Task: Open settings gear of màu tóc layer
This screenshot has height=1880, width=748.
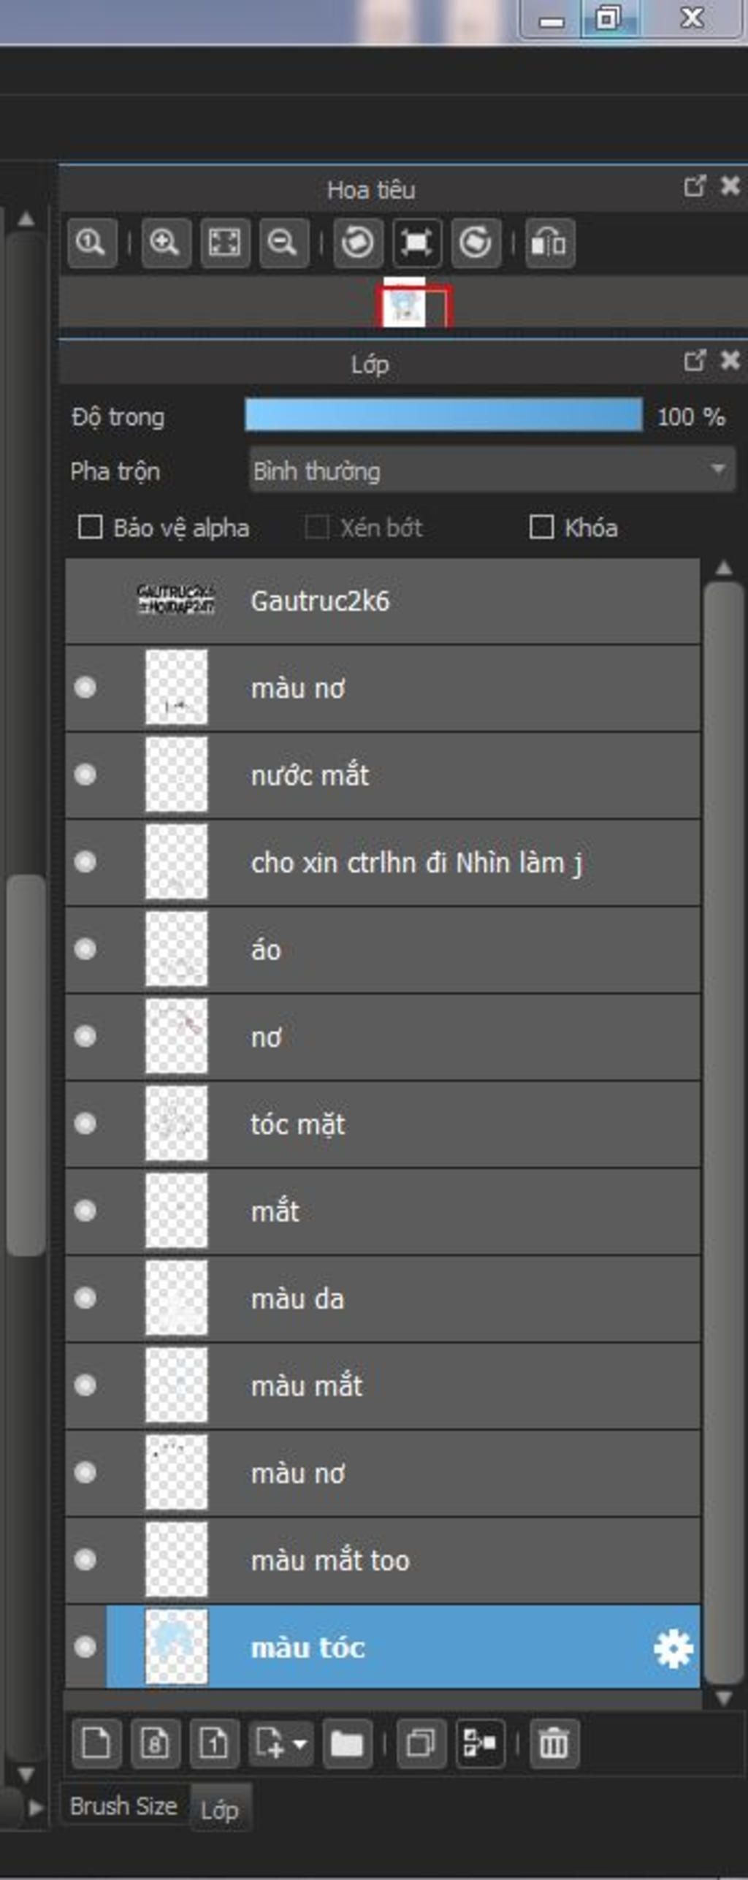Action: 673,1649
